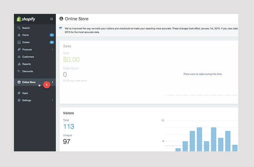Viewport: 254px width, 167px height.
Task: Select the Online Store label in the sidebar
Action: 29,82
